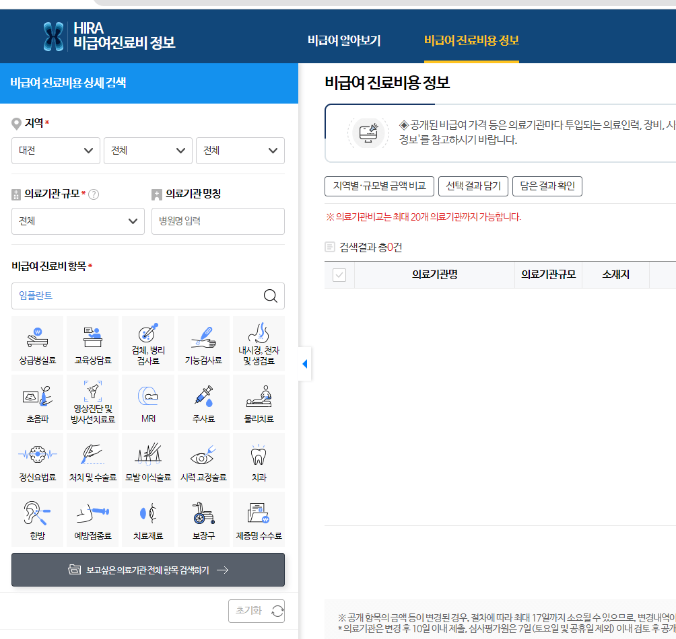
Task: Select the 모발 이식술료 icon
Action: coord(148,461)
